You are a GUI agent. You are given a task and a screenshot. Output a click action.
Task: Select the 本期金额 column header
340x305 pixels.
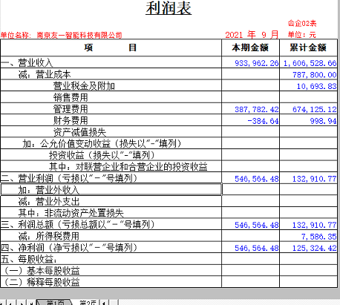(250, 47)
